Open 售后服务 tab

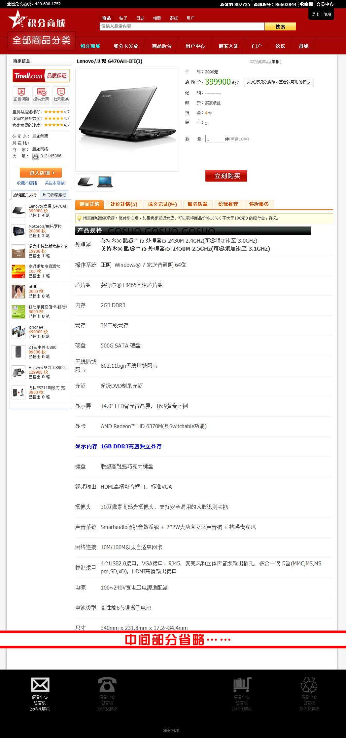pos(259,205)
